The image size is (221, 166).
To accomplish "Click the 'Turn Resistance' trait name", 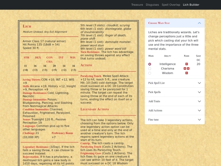I will click(x=90, y=52).
